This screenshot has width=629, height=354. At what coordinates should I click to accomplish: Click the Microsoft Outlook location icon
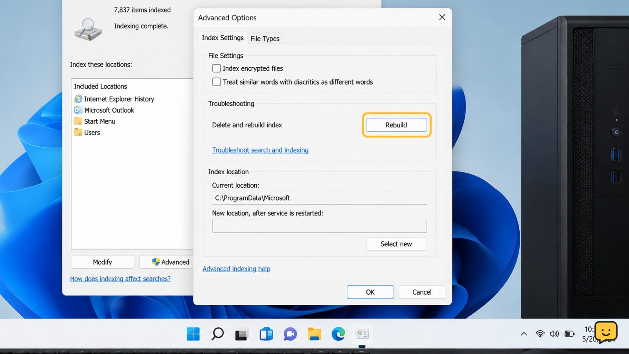tap(78, 110)
